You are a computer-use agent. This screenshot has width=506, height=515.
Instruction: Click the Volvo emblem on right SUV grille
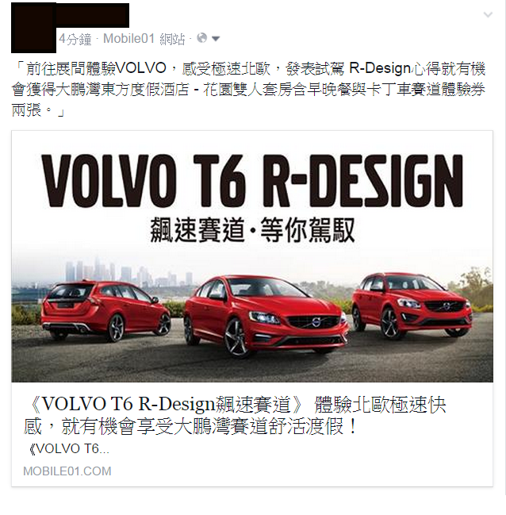447,306
